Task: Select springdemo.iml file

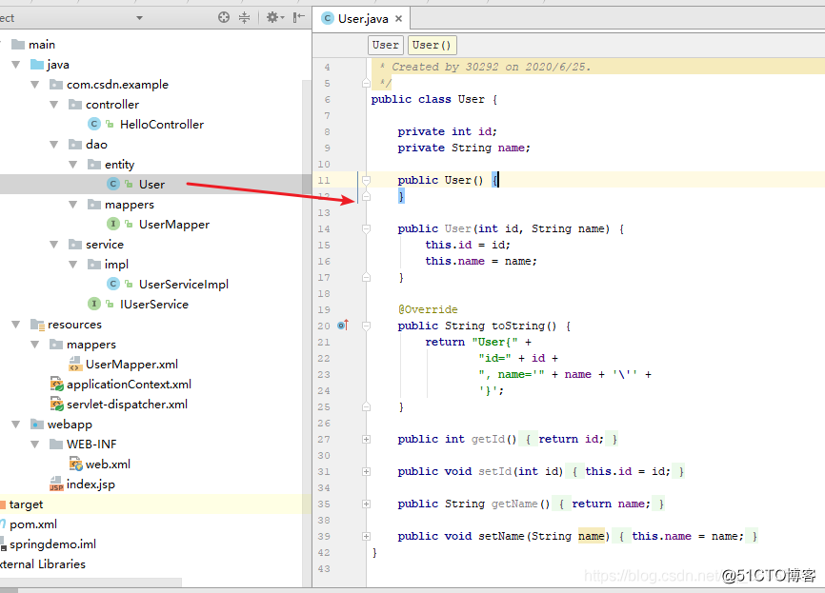Action: [52, 544]
